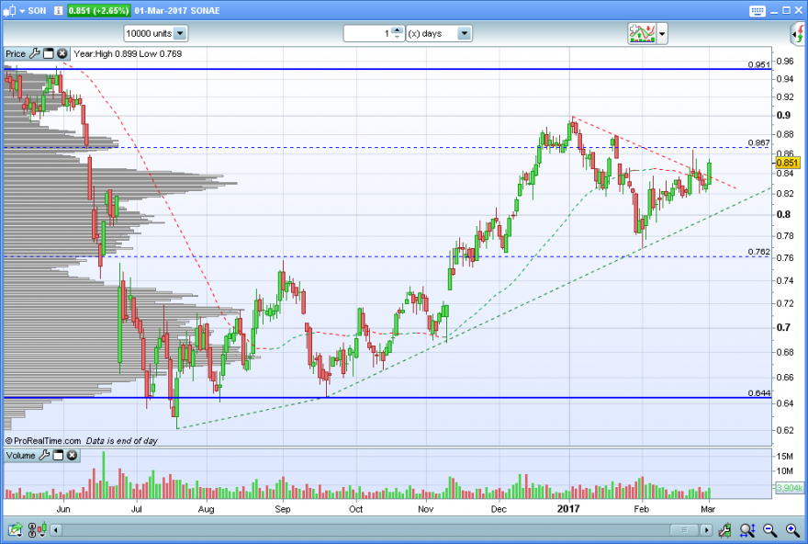
Task: Decrease the timeframe value with down arrow
Action: pyautogui.click(x=397, y=37)
